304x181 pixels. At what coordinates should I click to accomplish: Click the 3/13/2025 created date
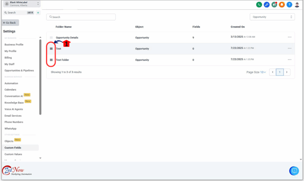[243, 37]
